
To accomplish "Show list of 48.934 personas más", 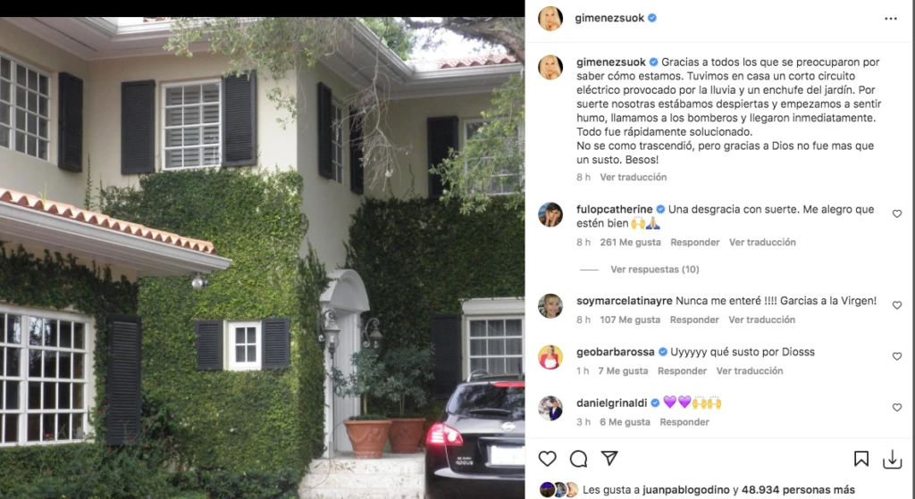I will (x=798, y=490).
